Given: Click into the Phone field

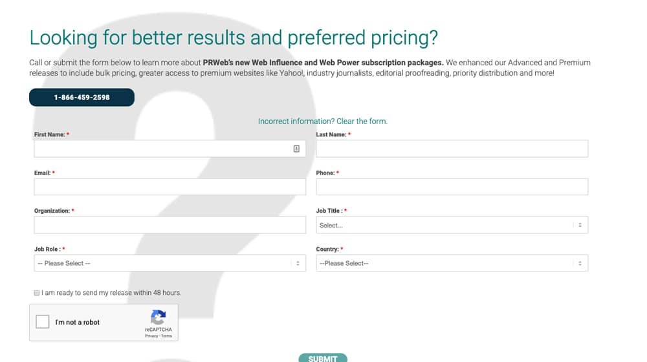Looking at the screenshot, I should coord(452,187).
